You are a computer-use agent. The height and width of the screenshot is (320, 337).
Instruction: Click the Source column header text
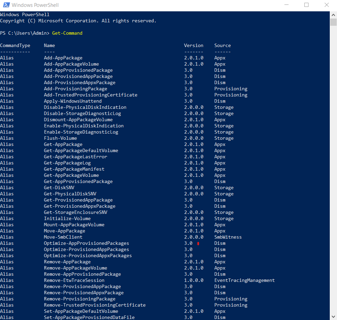(x=222, y=45)
